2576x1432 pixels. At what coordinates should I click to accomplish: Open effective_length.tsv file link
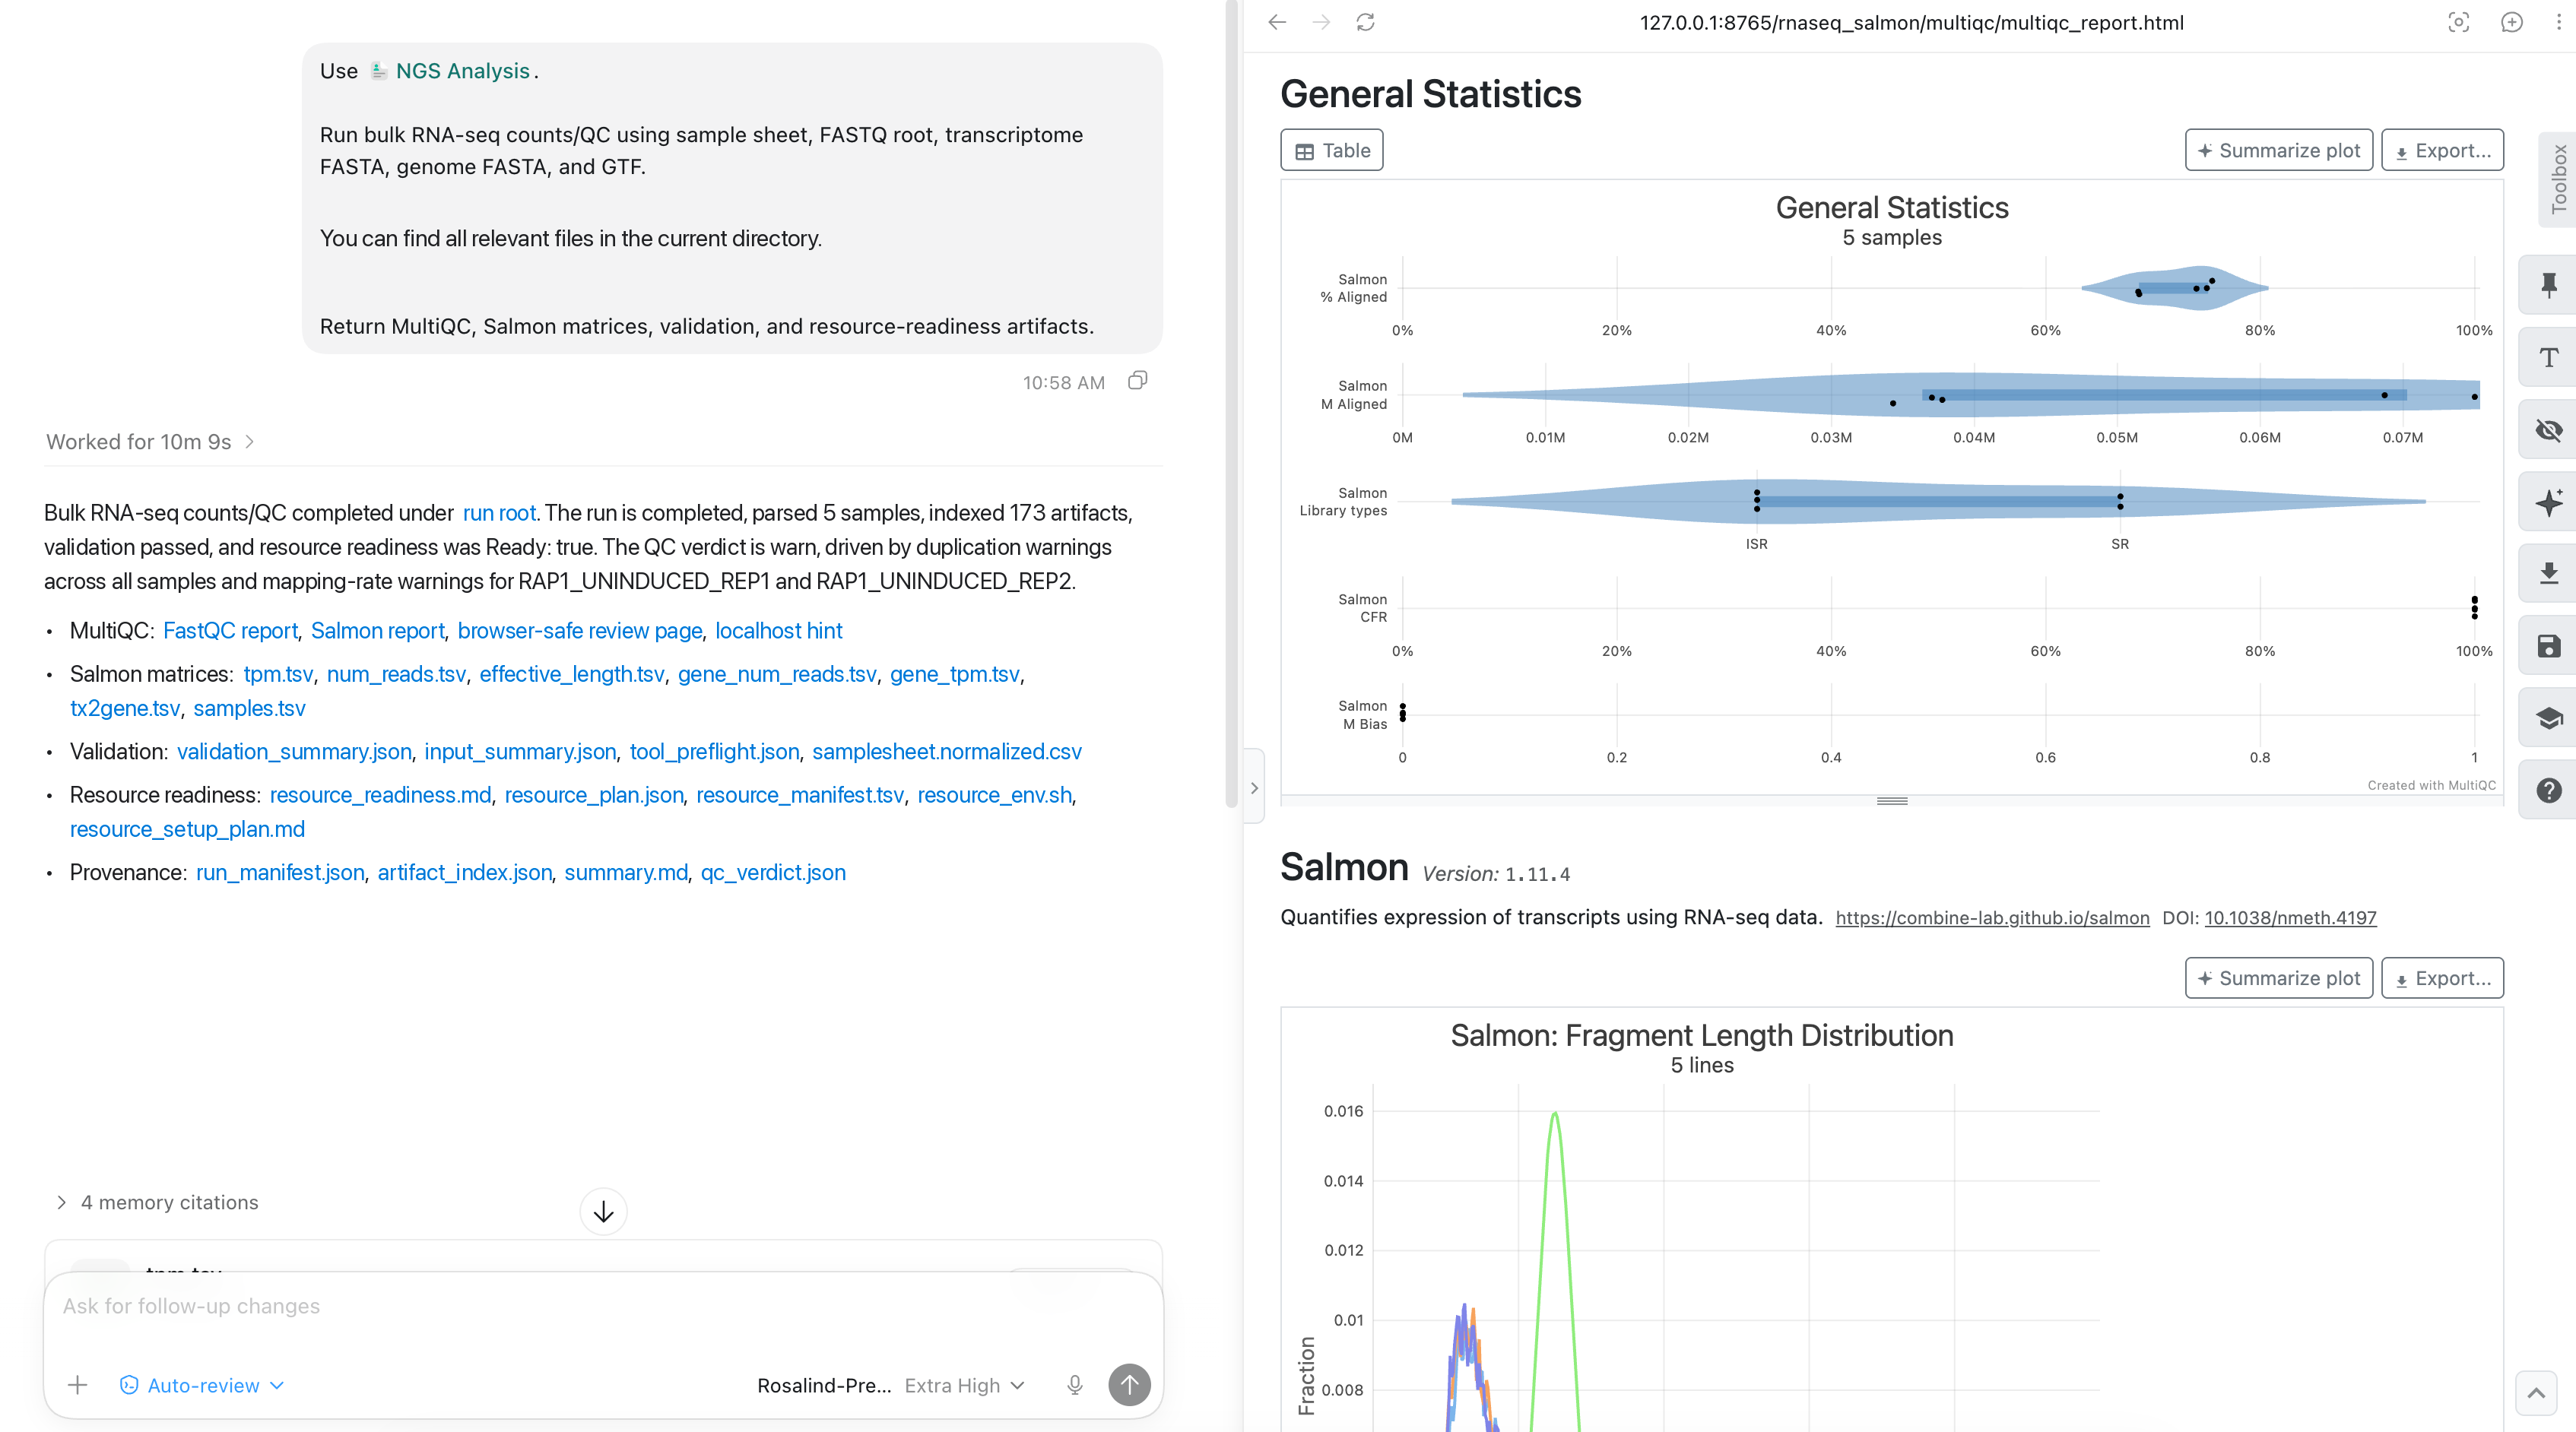572,674
